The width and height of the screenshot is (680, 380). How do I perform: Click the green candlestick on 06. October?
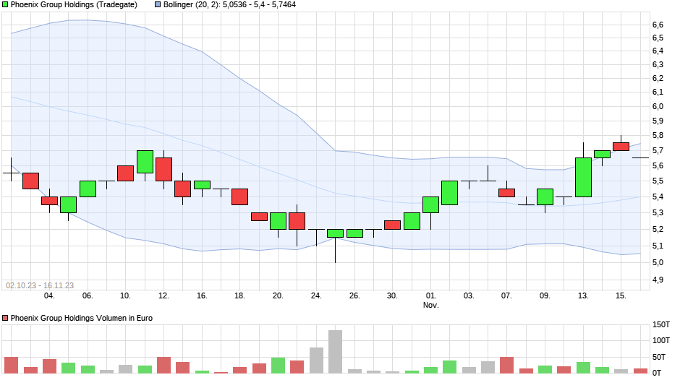[x=88, y=189]
